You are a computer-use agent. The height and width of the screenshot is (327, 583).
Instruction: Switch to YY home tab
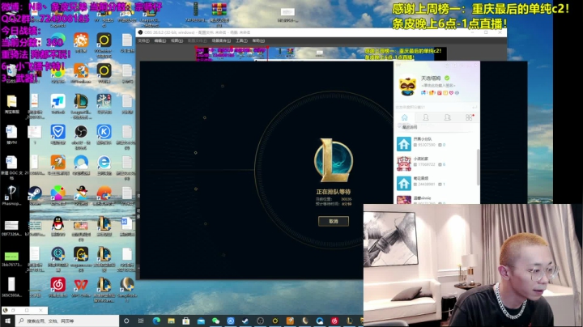tap(405, 117)
